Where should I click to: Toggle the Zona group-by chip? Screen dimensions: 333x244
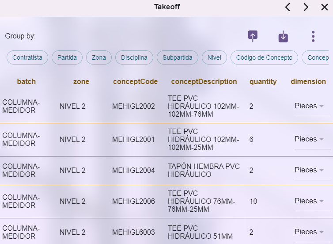tap(99, 57)
